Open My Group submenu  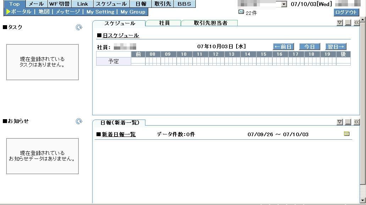coord(133,12)
